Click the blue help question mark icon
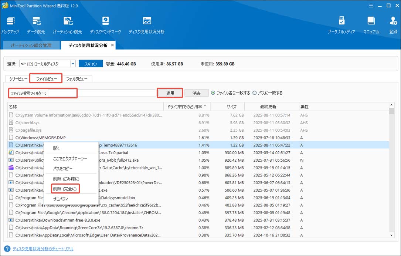This screenshot has height=256, width=401. click(7, 249)
